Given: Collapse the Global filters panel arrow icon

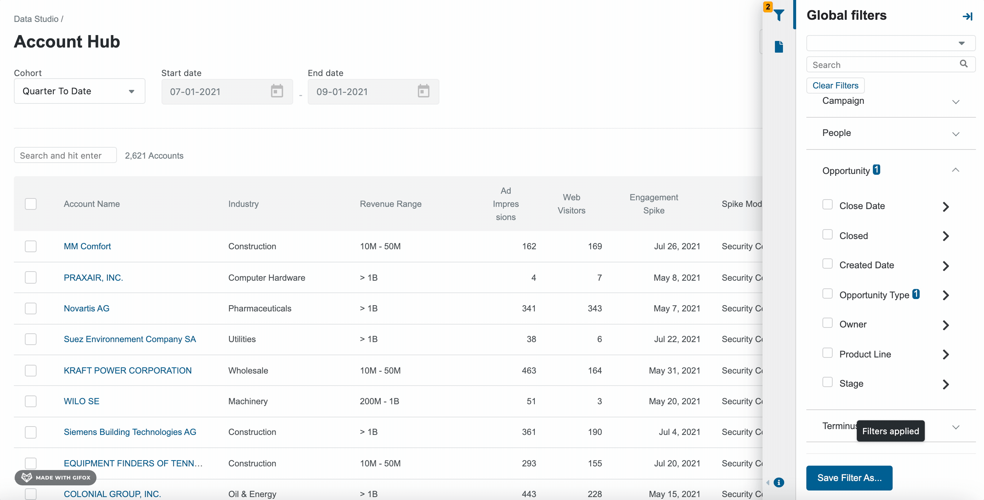Looking at the screenshot, I should click(x=967, y=16).
